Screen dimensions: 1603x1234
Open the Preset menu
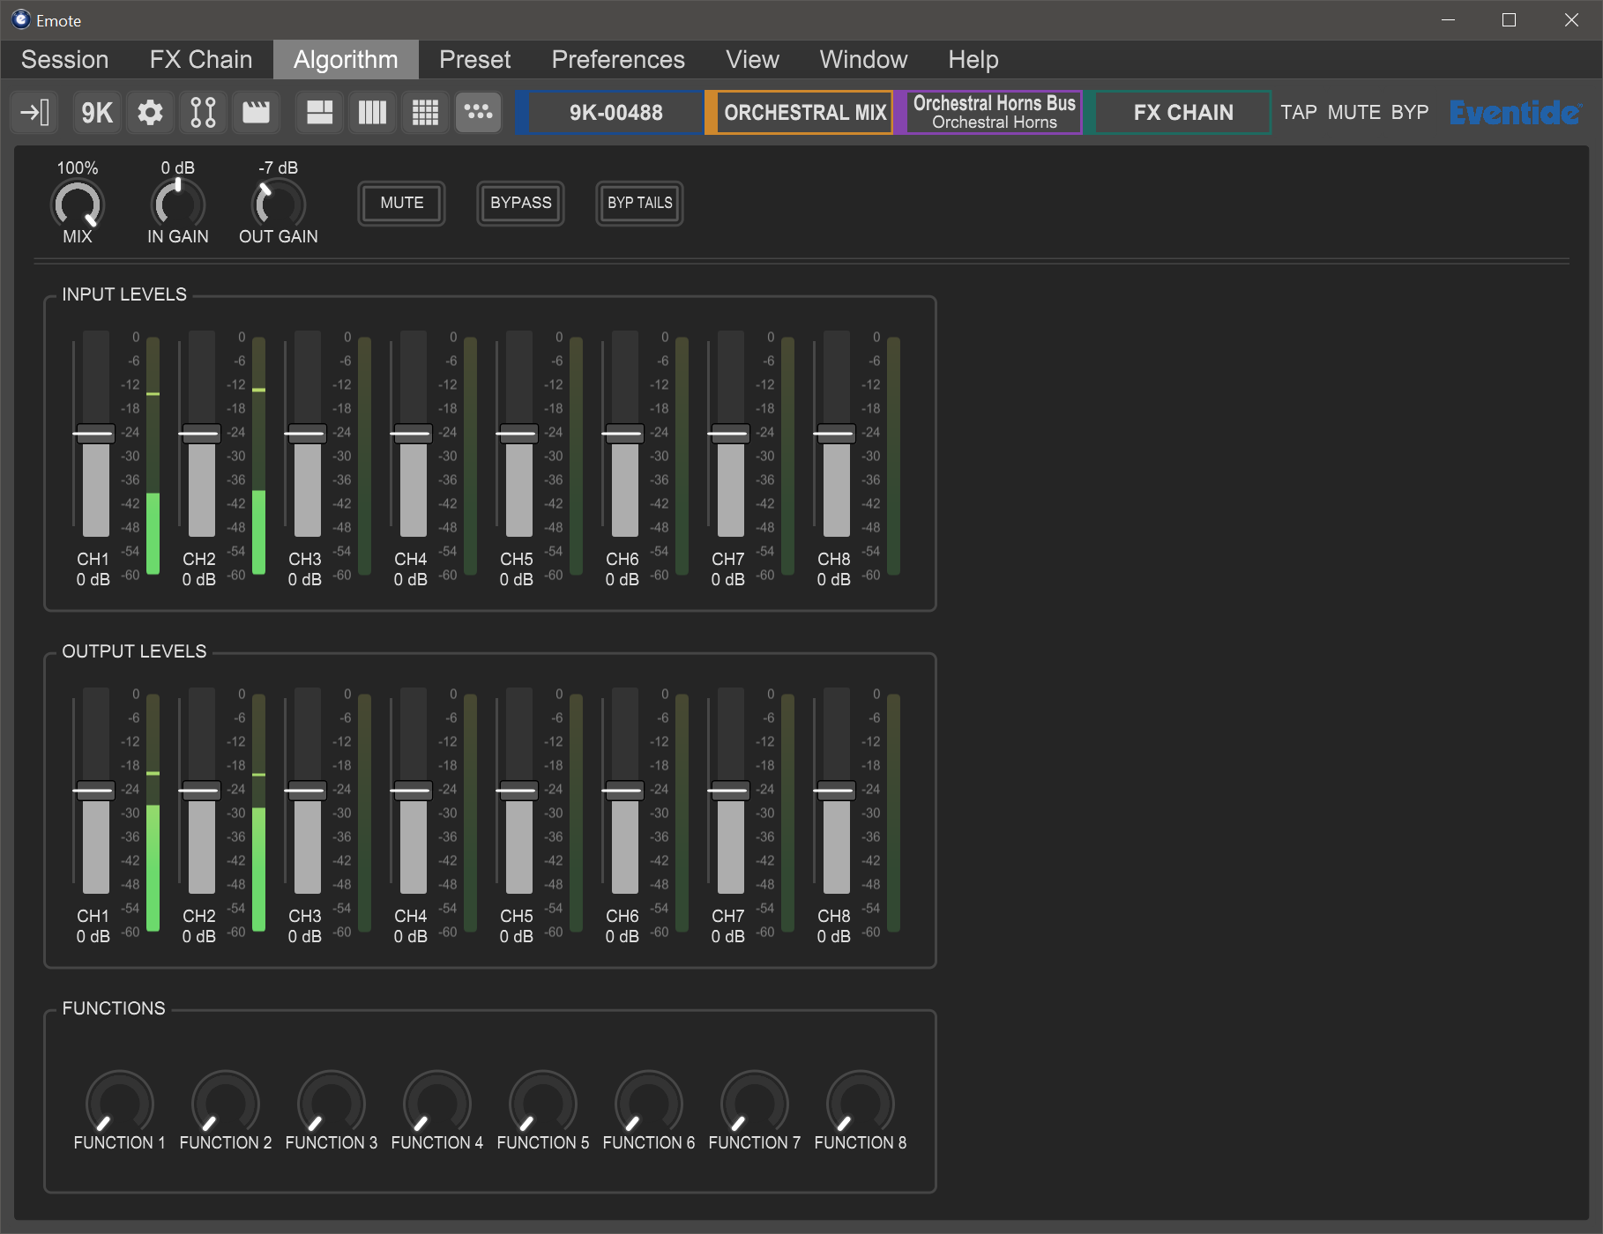475,60
